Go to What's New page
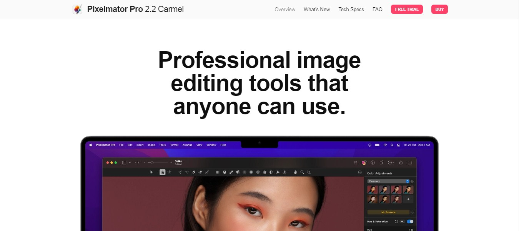Image resolution: width=519 pixels, height=231 pixels. pos(317,9)
